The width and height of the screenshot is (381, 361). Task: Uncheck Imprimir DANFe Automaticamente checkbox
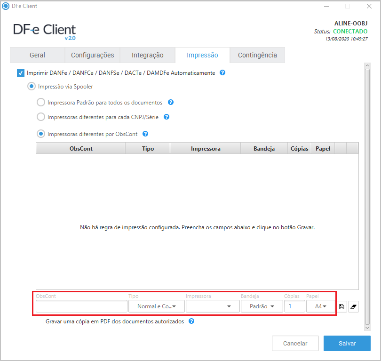(x=21, y=73)
